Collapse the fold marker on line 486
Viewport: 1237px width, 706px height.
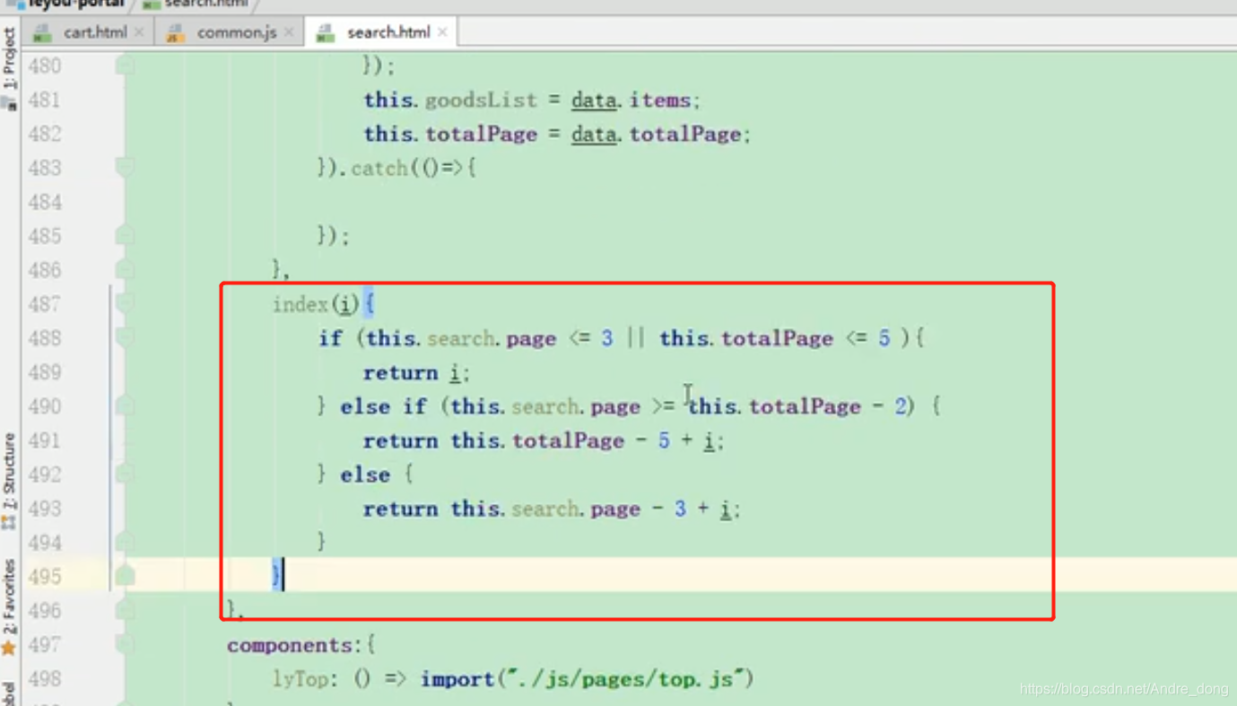[x=125, y=269]
